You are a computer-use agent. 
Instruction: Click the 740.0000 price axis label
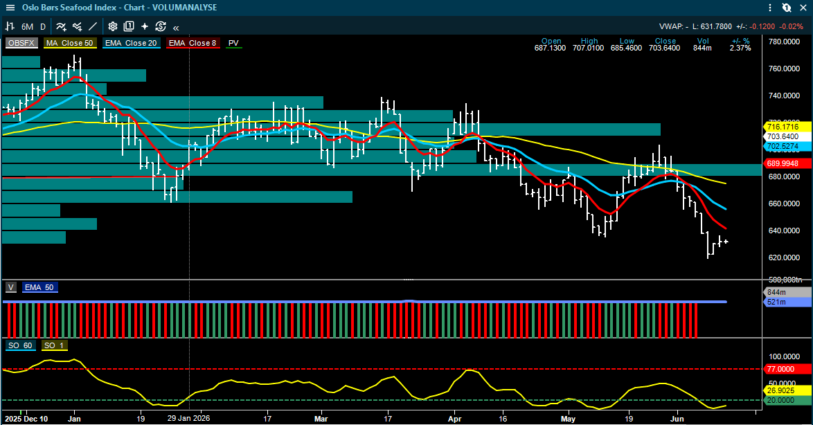(784, 96)
